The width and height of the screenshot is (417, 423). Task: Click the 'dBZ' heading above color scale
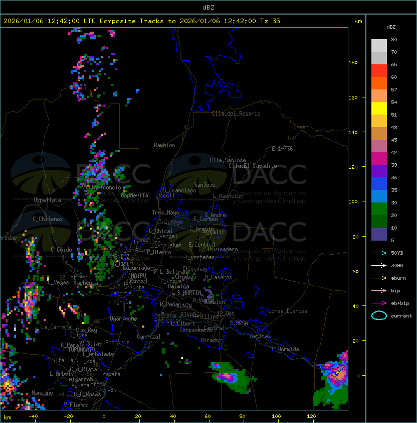(391, 27)
